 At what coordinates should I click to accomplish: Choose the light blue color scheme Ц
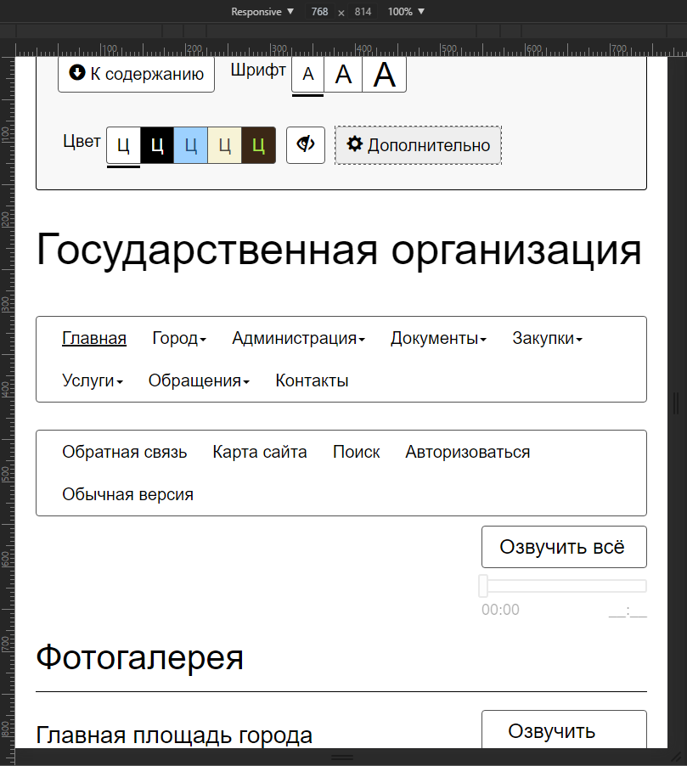(191, 145)
